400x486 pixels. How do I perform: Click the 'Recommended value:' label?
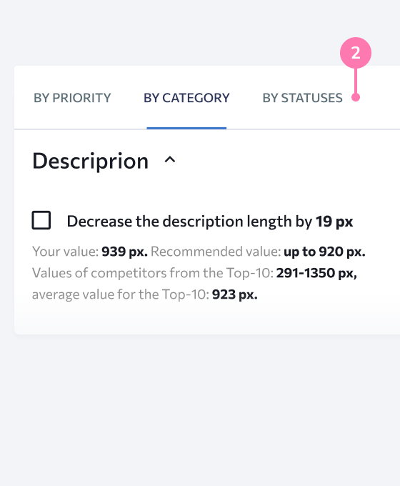point(216,252)
